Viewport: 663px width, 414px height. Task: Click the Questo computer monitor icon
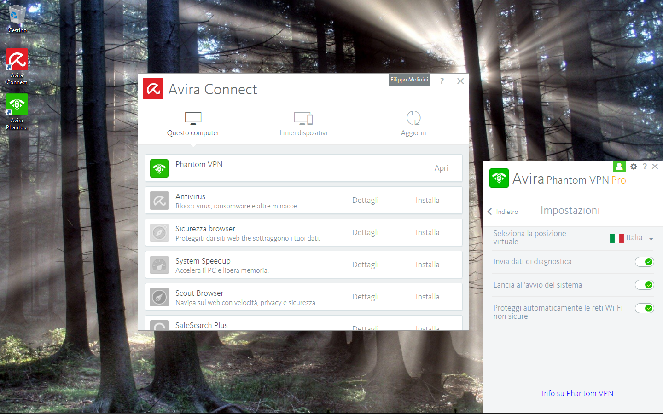coord(193,118)
